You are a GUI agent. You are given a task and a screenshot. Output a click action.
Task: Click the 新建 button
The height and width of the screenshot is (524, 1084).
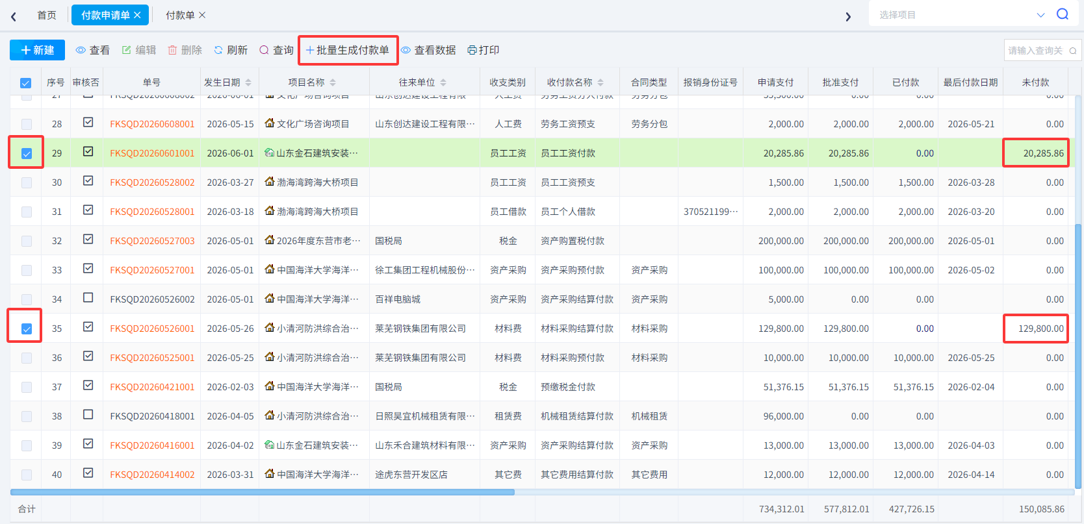pos(37,50)
